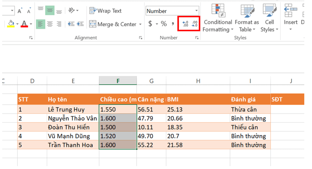Select column F header
312x169 pixels.
[x=118, y=81]
